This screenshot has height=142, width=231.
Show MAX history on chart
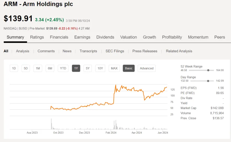(114, 68)
